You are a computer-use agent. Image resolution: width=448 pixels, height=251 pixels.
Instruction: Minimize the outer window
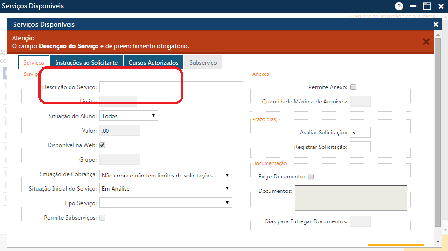413,6
